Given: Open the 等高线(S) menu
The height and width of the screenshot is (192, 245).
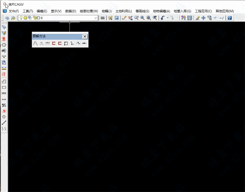Looking at the screenshot, I should tap(143, 11).
